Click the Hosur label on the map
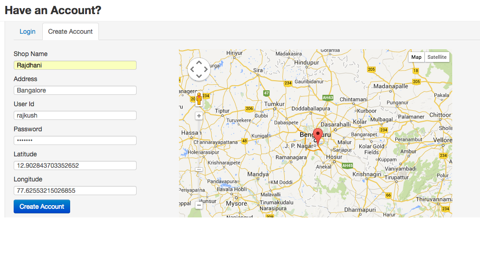 click(x=334, y=157)
